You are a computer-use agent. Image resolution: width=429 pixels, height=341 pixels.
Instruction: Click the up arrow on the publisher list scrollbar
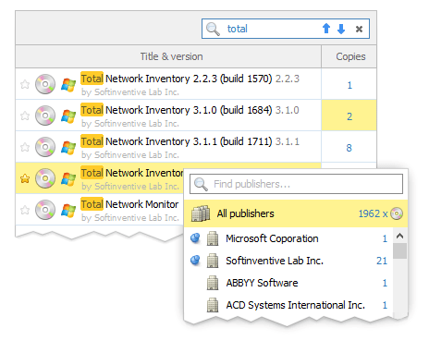coord(399,236)
